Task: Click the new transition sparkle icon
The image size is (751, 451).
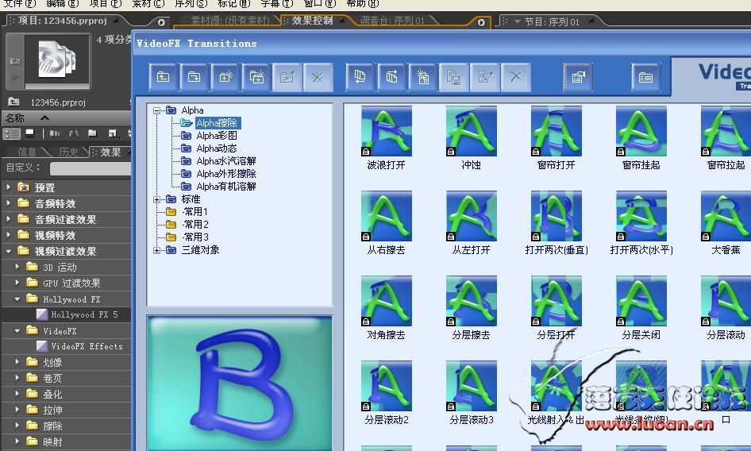Action: (423, 77)
